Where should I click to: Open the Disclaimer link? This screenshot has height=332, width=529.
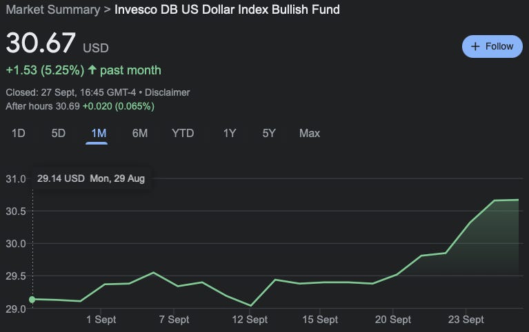click(168, 92)
